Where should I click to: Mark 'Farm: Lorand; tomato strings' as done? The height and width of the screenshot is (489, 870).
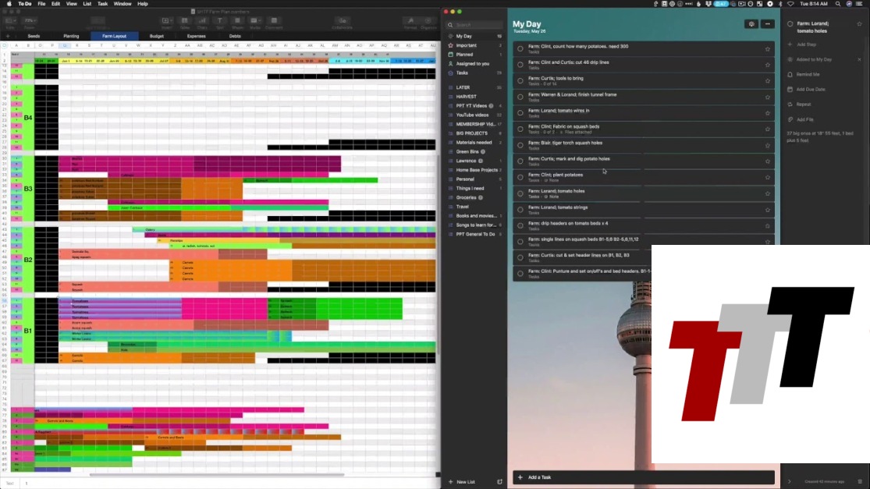click(520, 209)
